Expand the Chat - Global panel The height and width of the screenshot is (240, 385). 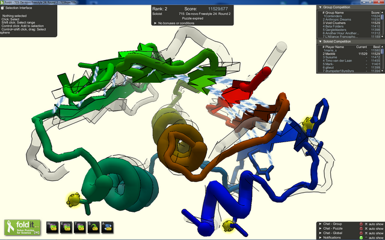pyautogui.click(x=320, y=233)
